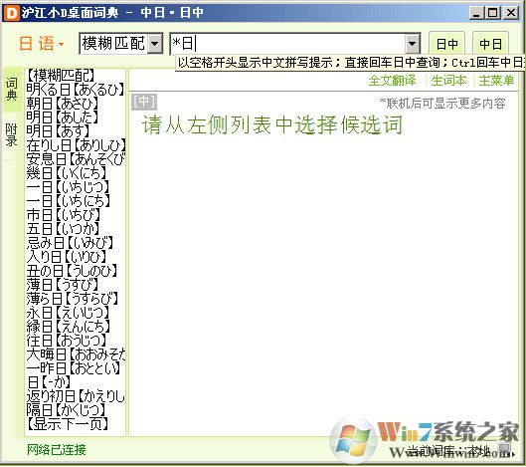
Task: Select 朝日【あさひ】 in the list
Action: tap(63, 104)
